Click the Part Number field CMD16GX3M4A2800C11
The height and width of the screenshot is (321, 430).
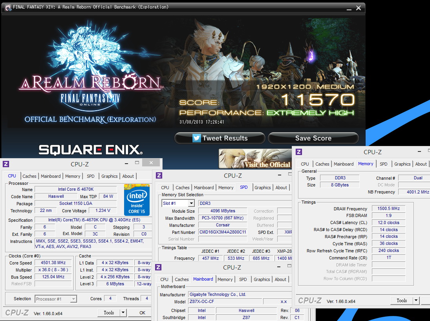point(223,232)
